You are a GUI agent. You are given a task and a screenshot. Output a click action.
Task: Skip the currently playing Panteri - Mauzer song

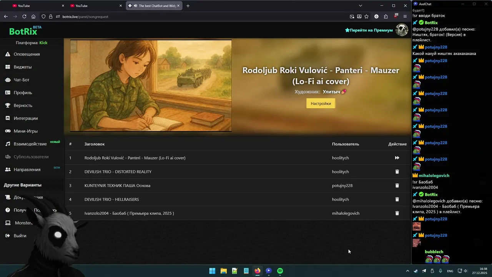397,158
